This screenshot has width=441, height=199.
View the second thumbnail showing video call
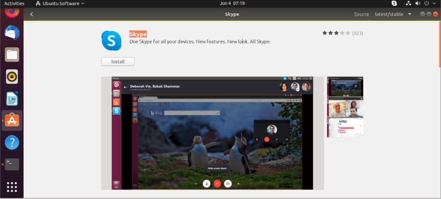click(x=345, y=107)
